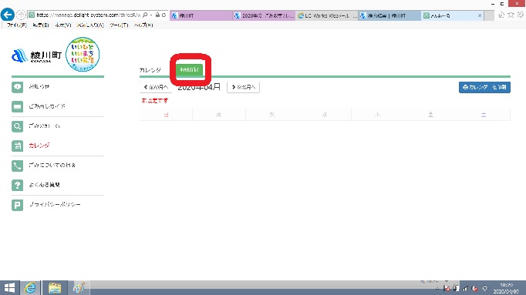This screenshot has height=295, width=526.
Task: Click the P privacy policy icon
Action: pyautogui.click(x=18, y=205)
